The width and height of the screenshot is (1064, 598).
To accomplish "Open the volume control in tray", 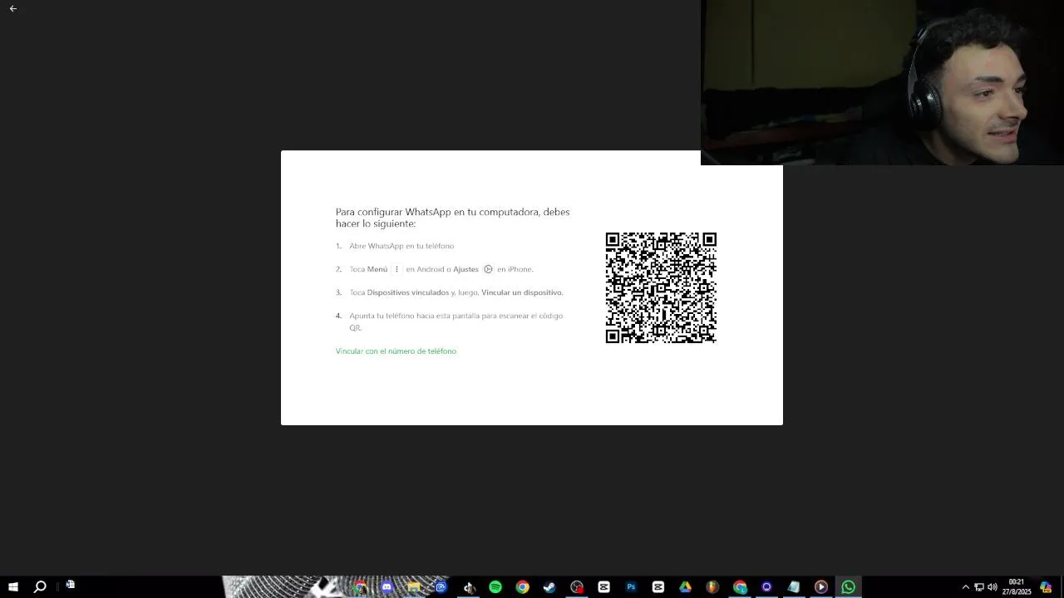I will (993, 587).
